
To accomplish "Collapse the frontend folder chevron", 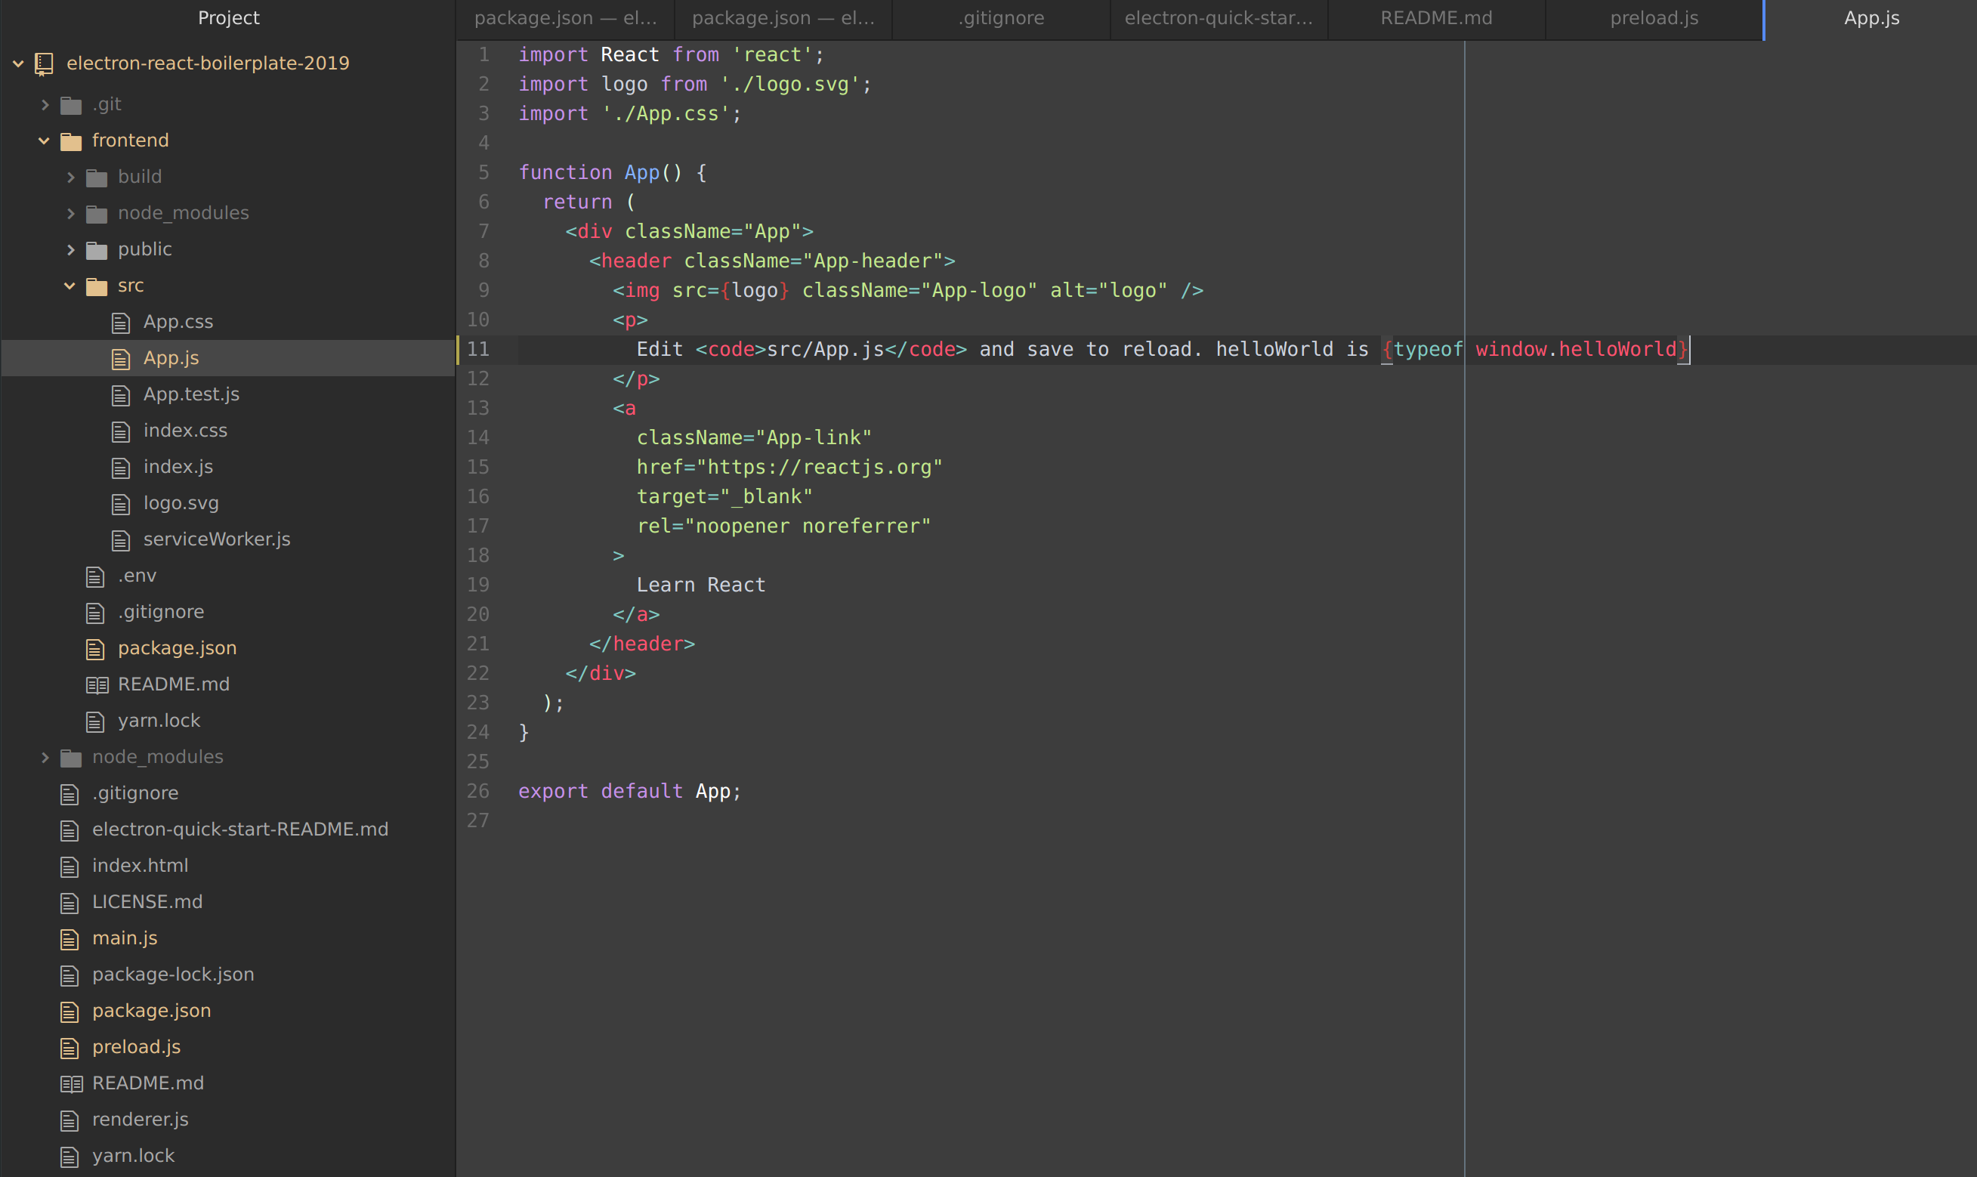I will pos(45,141).
